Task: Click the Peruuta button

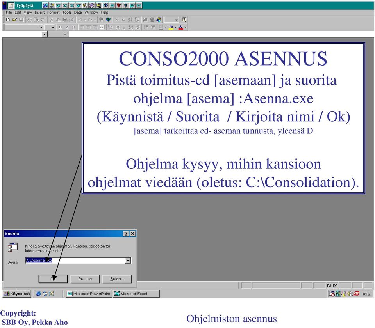Action: coord(85,279)
